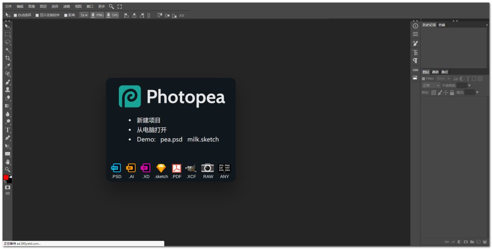
Task: Select the Healing Brush tool
Action: (8, 74)
